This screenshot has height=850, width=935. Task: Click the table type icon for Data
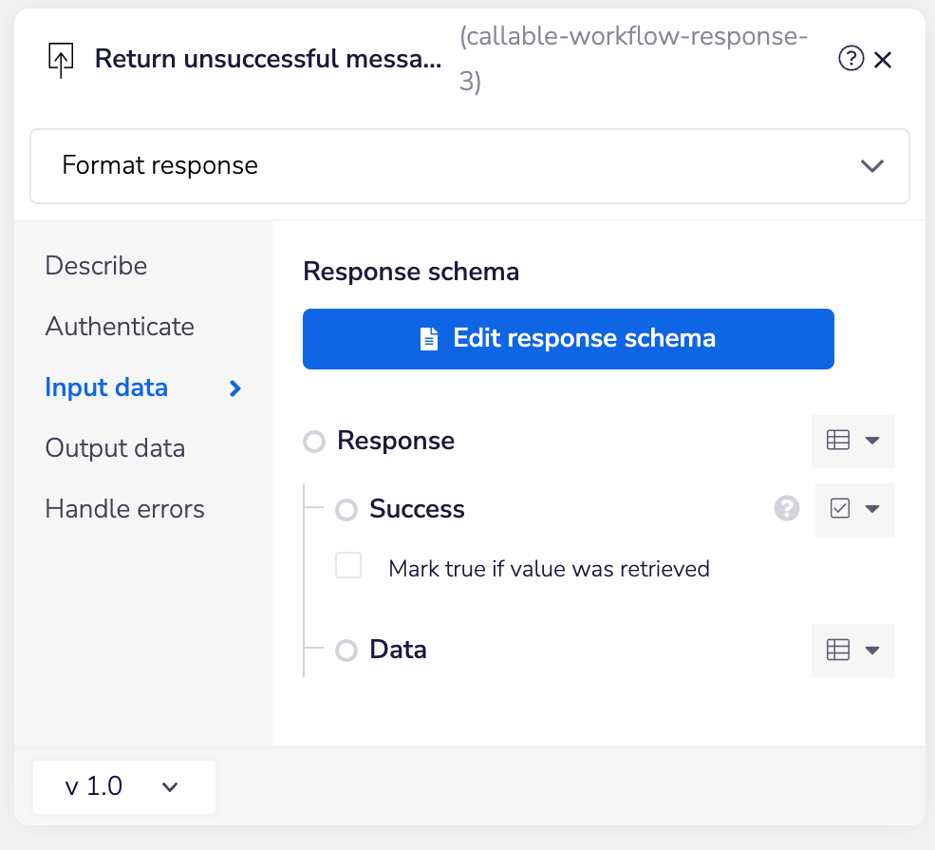tap(837, 650)
